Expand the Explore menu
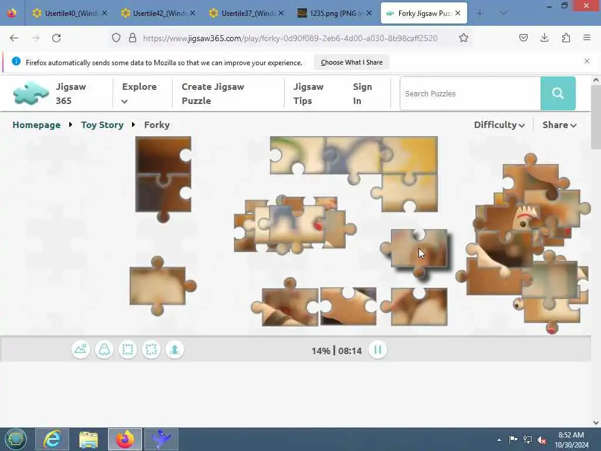 click(x=139, y=93)
